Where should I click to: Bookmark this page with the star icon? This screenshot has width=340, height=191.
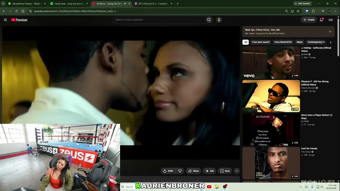pyautogui.click(x=298, y=11)
